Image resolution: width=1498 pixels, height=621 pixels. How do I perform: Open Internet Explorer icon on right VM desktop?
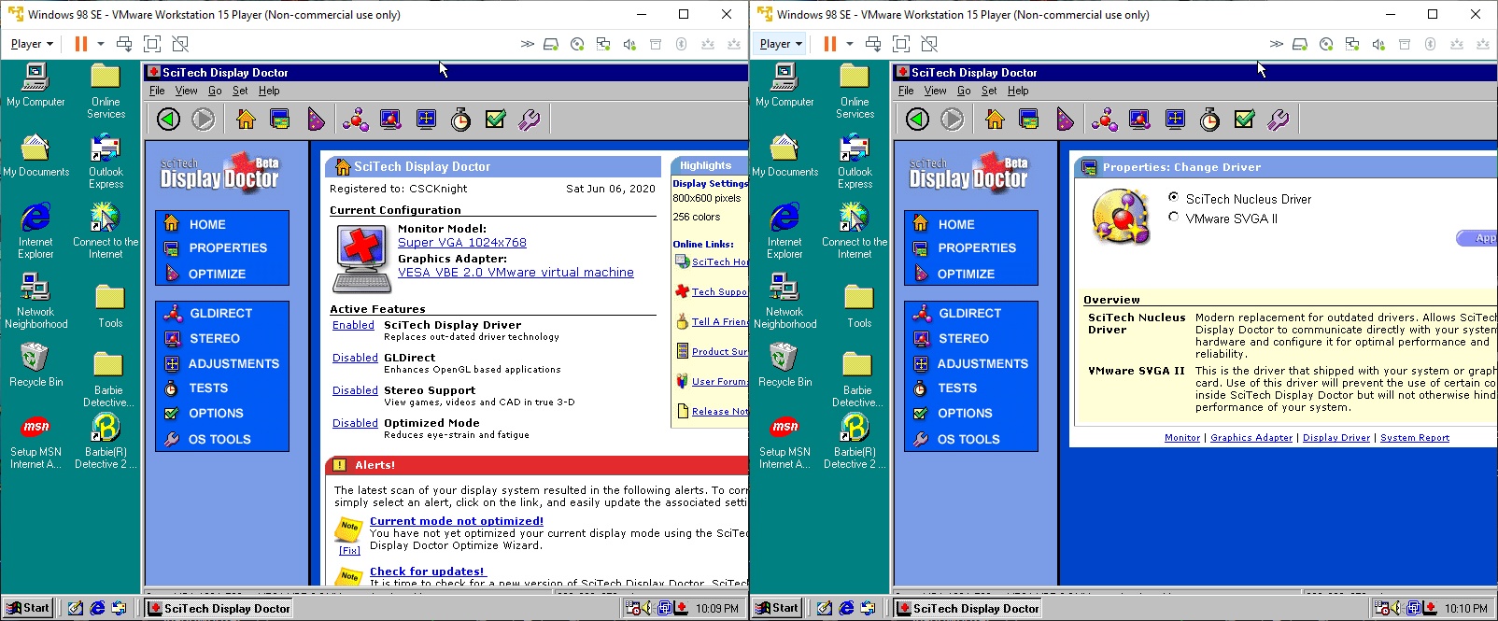pos(784,231)
